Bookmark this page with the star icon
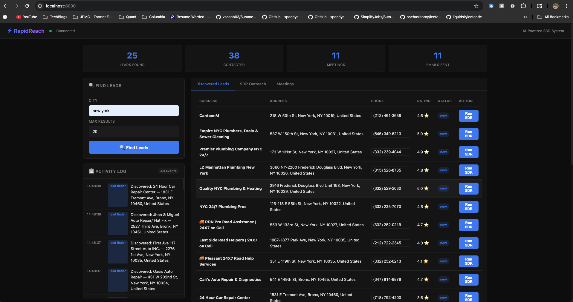Image resolution: width=573 pixels, height=302 pixels. pos(476,6)
